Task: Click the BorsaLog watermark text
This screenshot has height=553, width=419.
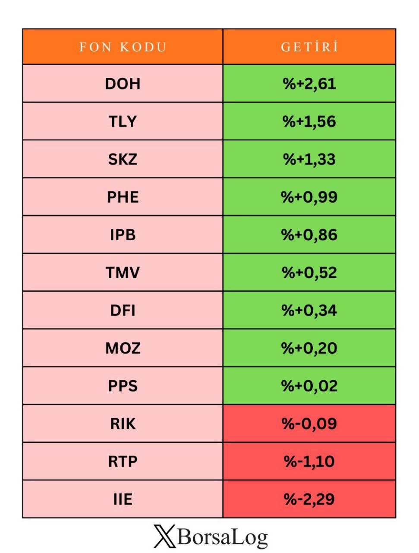Action: [x=222, y=537]
